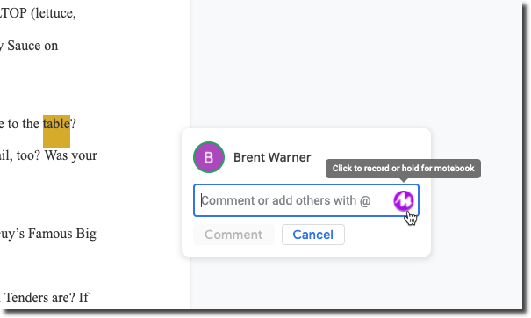
Task: Click the purple Mote record icon
Action: 404,200
